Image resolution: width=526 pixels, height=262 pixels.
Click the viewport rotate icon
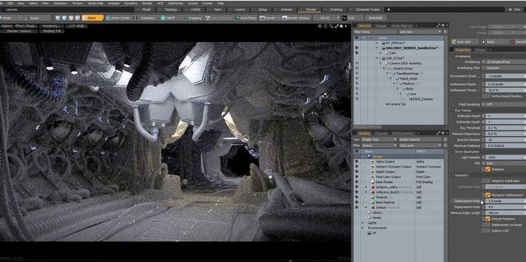326,26
